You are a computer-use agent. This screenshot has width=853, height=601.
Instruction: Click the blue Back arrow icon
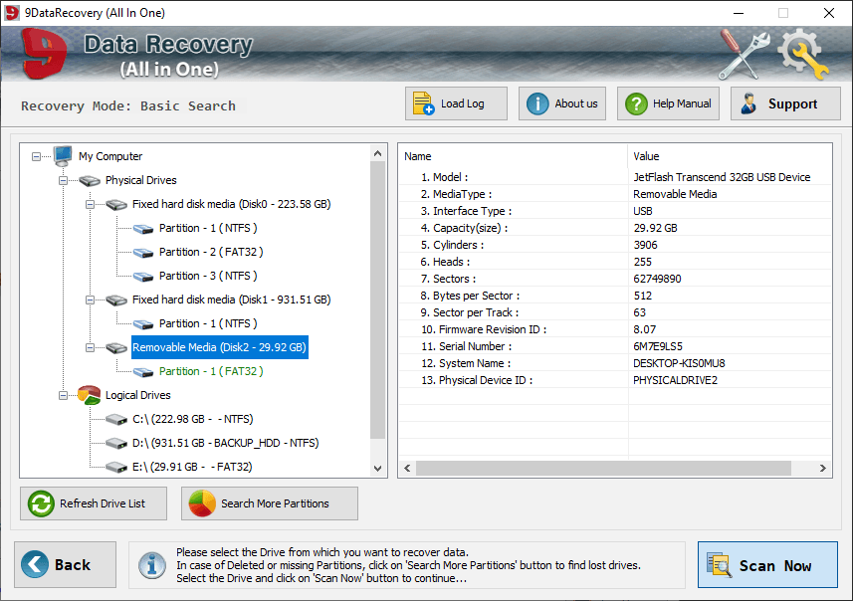tap(35, 564)
